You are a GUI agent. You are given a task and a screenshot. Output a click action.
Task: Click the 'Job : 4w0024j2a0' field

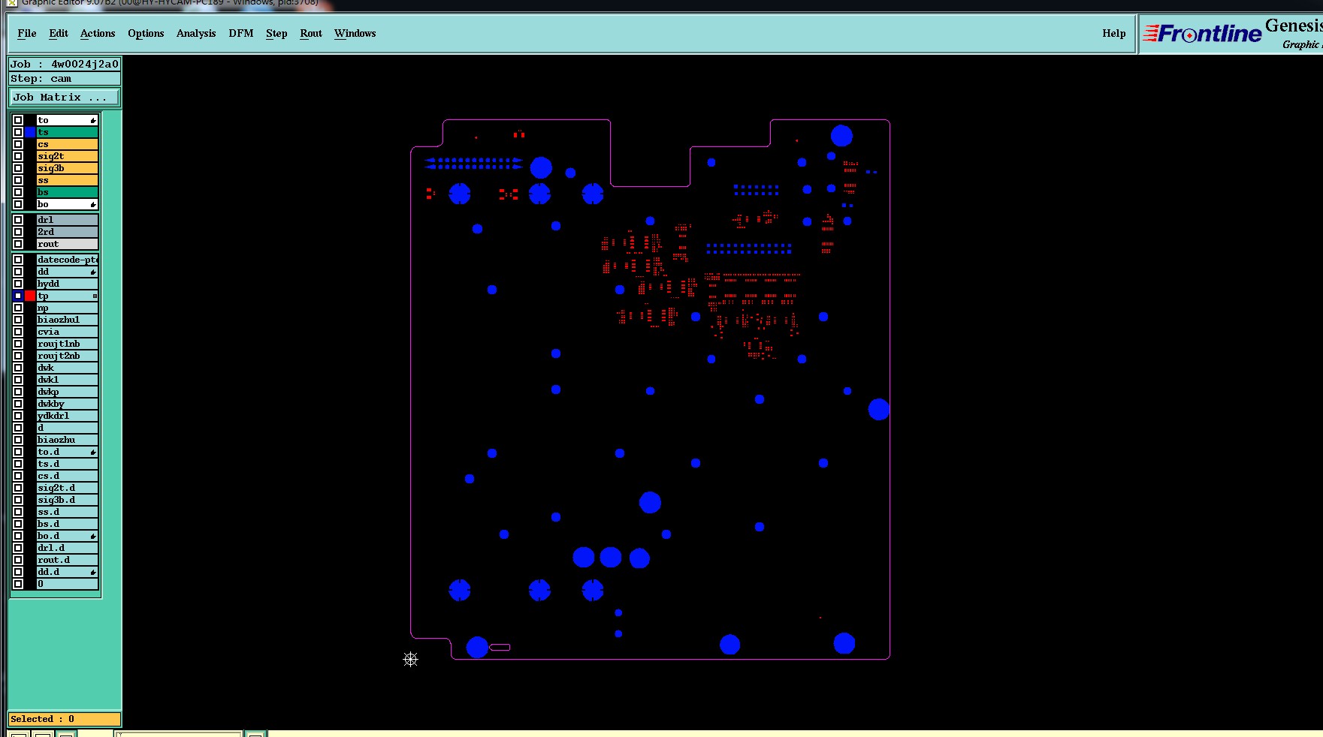coord(64,65)
